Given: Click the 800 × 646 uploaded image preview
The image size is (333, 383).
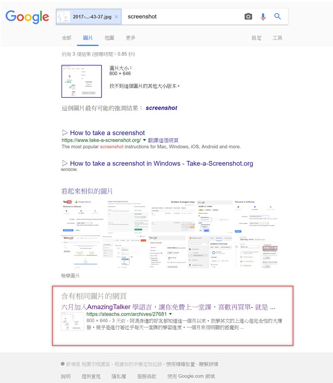Looking at the screenshot, I should [82, 81].
